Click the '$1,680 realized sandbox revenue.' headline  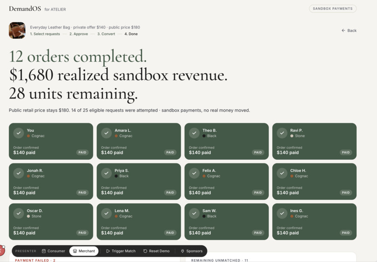click(x=118, y=75)
